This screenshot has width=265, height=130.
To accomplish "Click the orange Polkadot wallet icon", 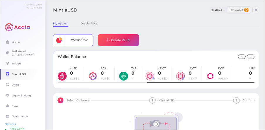I will point(246,10).
